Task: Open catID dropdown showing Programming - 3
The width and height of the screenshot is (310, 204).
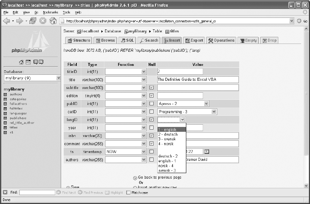Action: click(187, 112)
